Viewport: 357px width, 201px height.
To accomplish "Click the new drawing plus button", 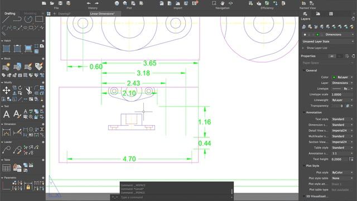I will click(x=55, y=13).
